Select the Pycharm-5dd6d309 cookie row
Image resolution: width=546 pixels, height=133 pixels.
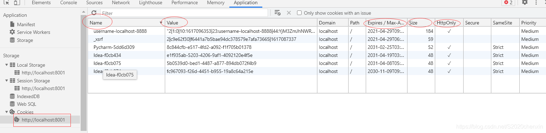click(x=317, y=47)
